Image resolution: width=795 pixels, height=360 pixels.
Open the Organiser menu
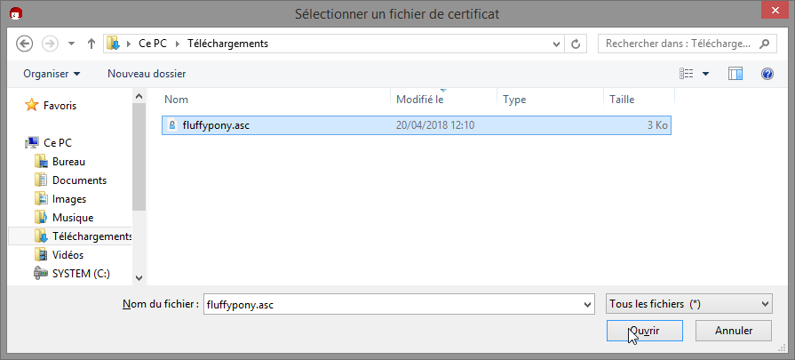[x=52, y=74]
